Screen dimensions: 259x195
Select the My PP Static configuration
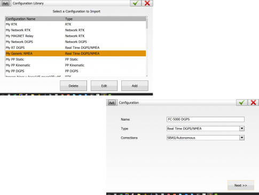tap(75, 59)
